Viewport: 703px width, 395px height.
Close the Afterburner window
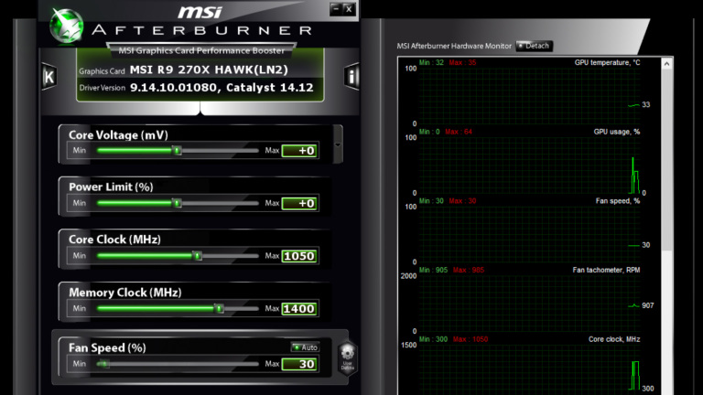pos(350,9)
